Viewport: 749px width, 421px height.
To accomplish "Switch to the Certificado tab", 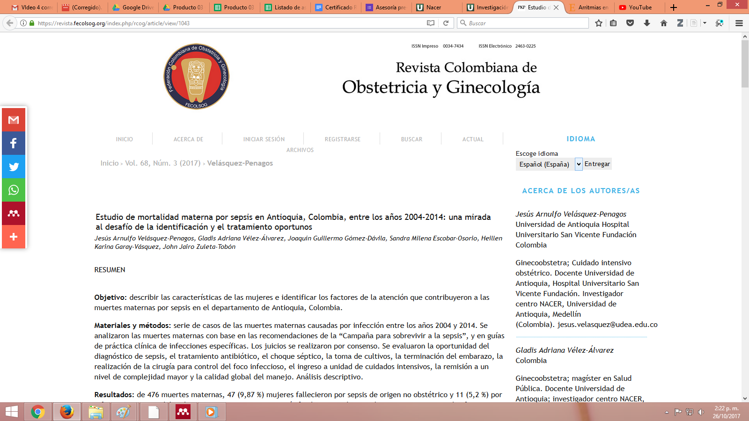I will point(336,7).
